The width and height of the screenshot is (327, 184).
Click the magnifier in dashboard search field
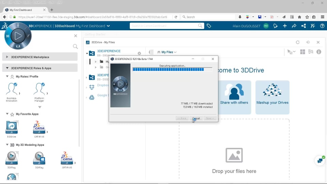click(200, 26)
